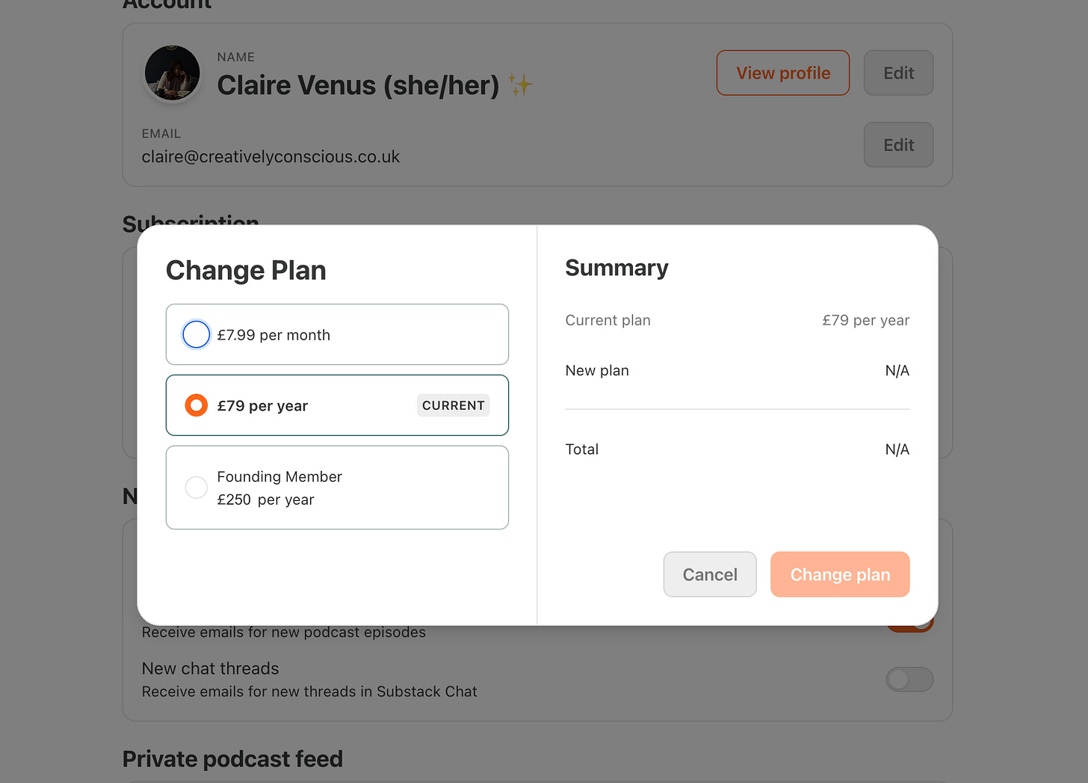Screen dimensions: 1088x783
Task: Open the View profile button
Action: [x=782, y=73]
